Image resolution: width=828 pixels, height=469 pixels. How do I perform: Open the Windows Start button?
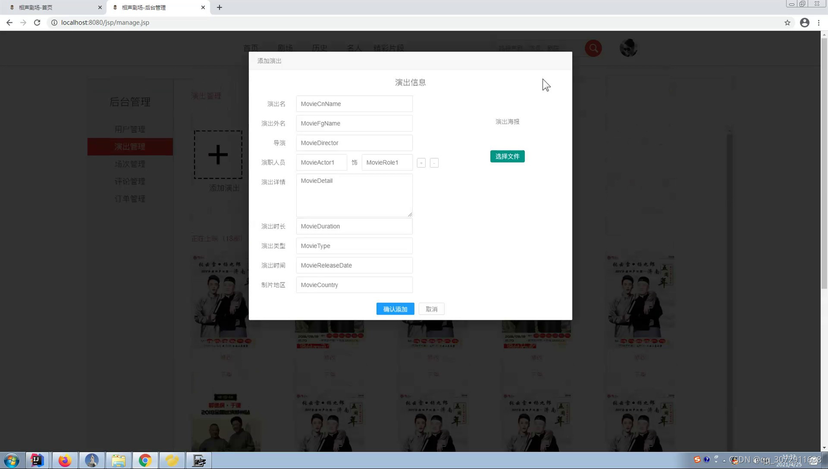click(x=12, y=460)
